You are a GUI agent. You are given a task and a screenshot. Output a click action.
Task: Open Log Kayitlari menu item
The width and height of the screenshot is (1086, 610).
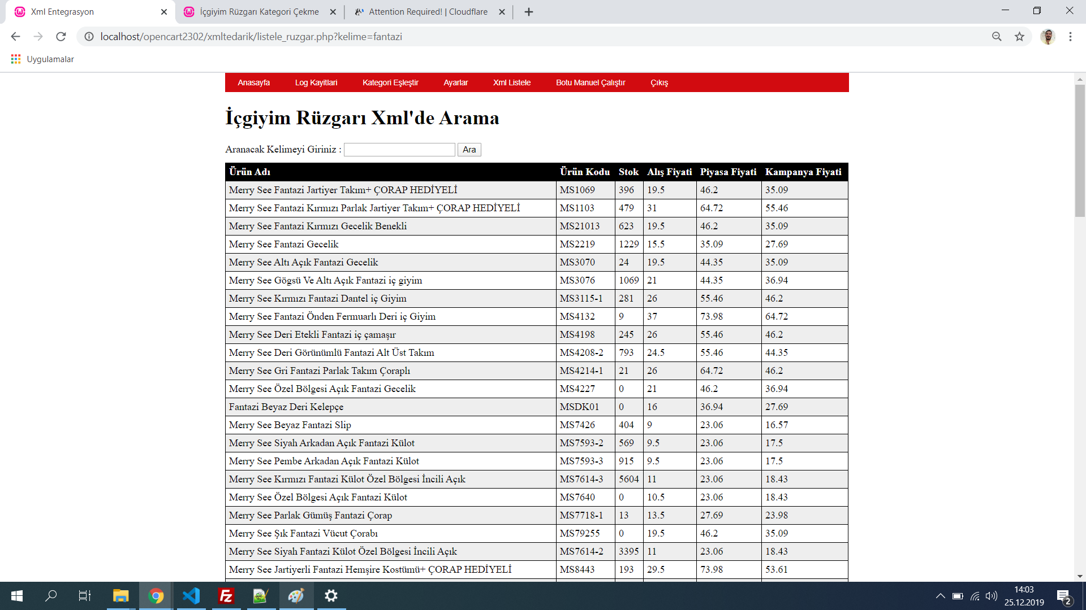click(x=316, y=82)
